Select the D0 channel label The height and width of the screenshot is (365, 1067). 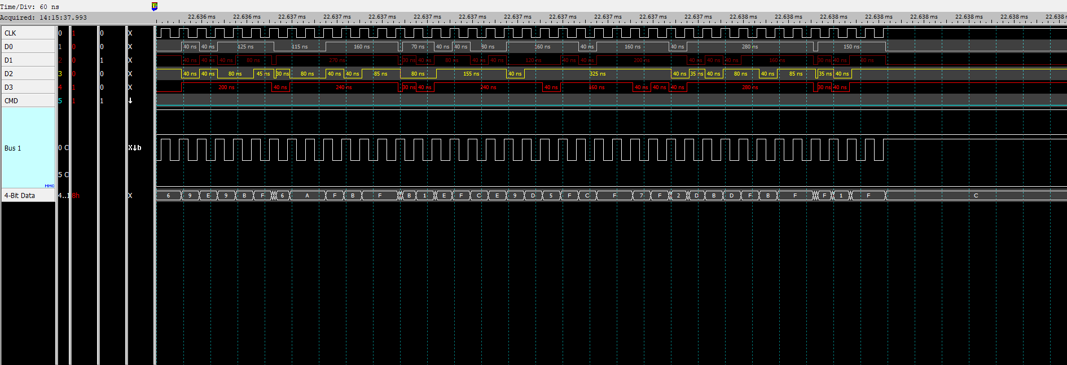(28, 47)
